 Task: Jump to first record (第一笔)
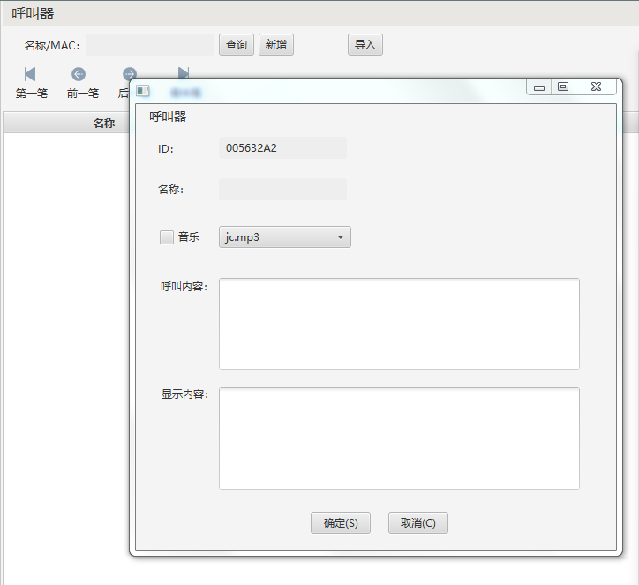pos(31,82)
